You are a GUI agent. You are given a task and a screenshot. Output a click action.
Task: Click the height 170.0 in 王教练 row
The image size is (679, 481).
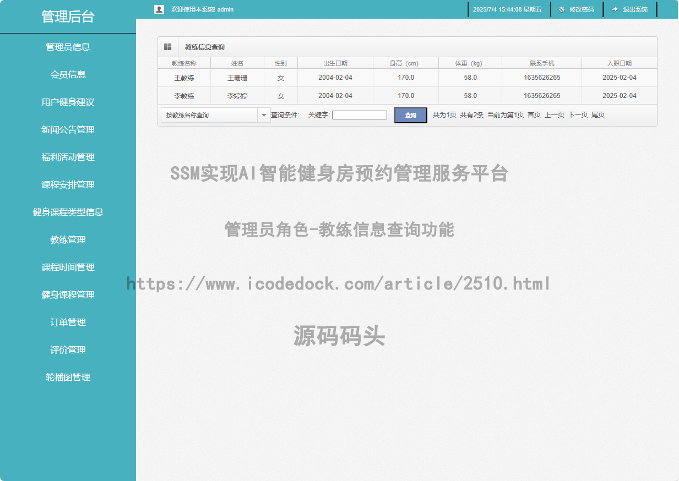(406, 78)
